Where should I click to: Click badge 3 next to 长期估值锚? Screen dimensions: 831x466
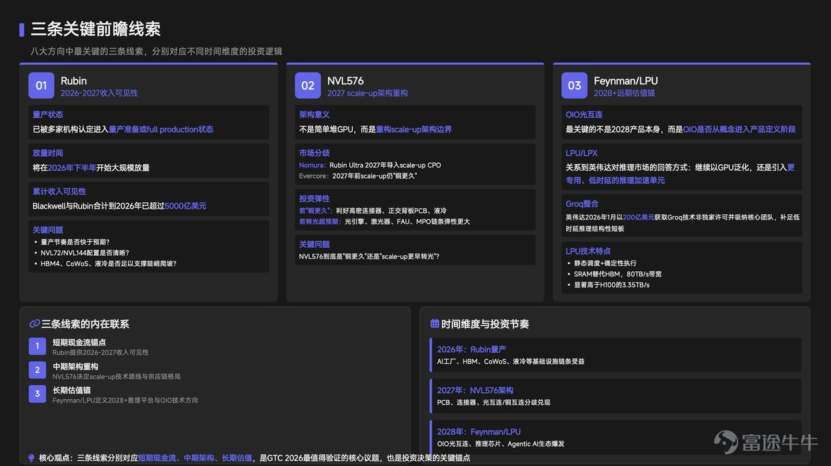pos(37,393)
